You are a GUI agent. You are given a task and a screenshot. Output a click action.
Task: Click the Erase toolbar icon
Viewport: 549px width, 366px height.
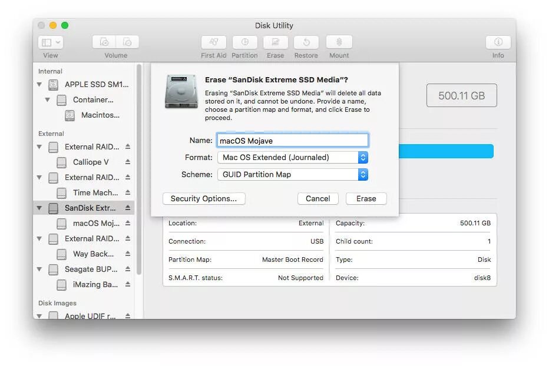pyautogui.click(x=275, y=42)
